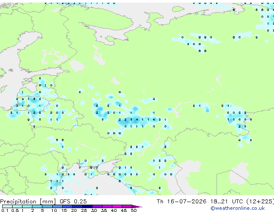Click the '45' legend scale label

point(124,210)
